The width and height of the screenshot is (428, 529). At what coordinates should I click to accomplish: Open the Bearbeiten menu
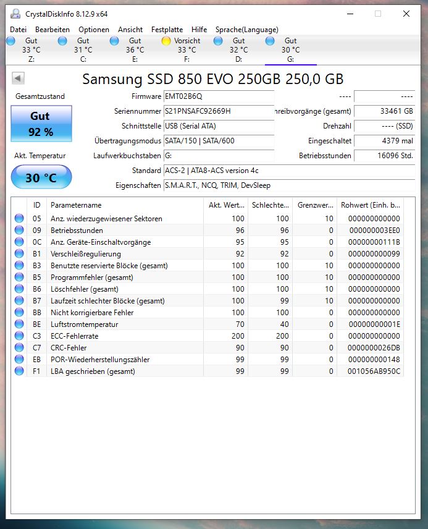pos(52,30)
